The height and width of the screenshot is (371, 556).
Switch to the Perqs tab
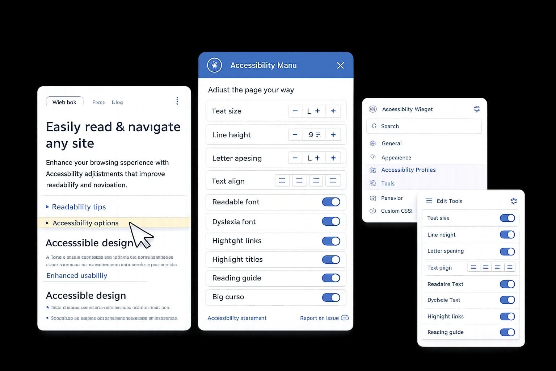(x=98, y=103)
